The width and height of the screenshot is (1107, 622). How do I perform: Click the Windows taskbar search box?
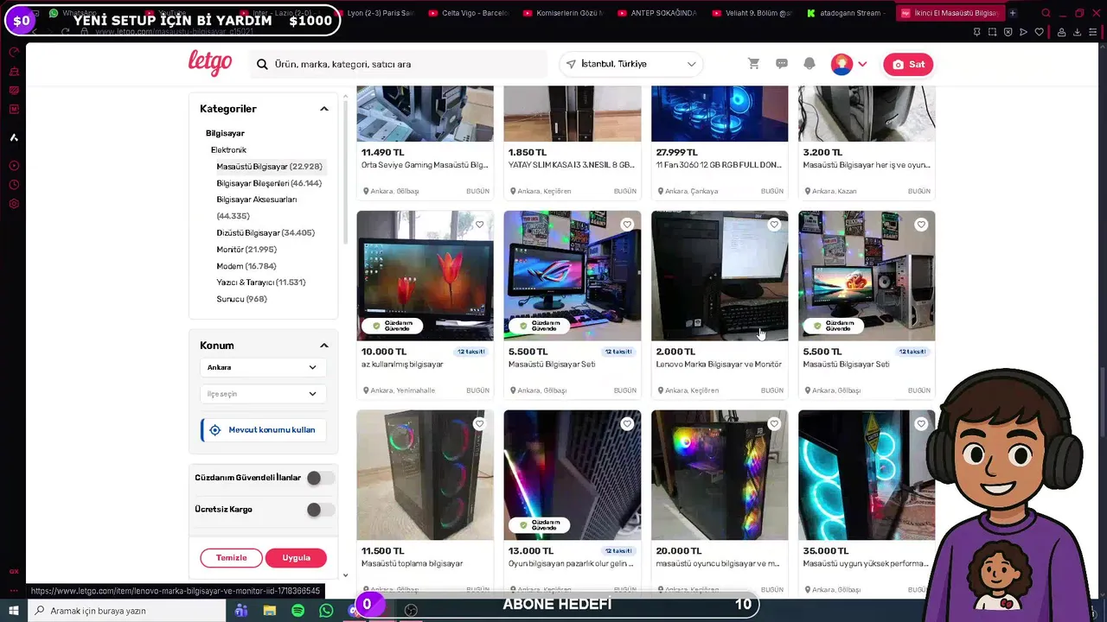(126, 610)
